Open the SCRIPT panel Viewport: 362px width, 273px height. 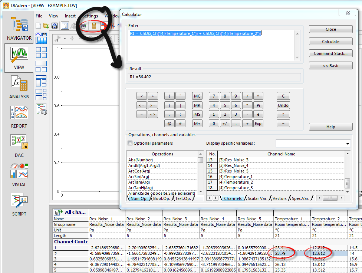[19, 205]
